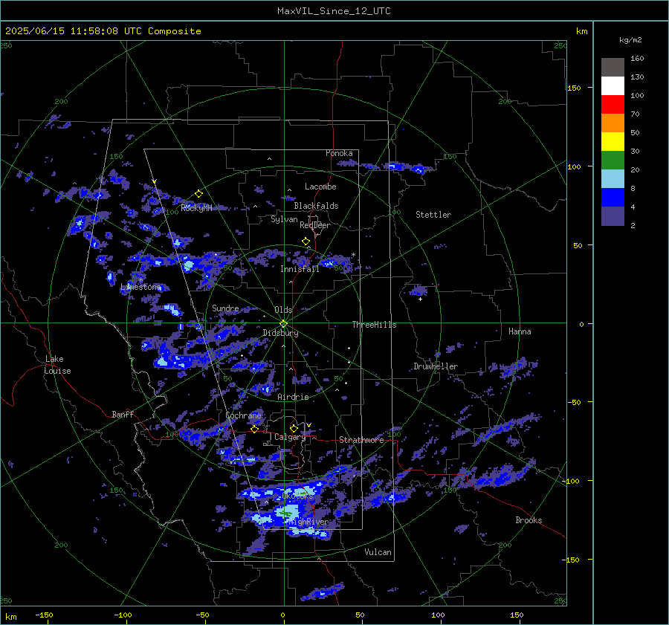The height and width of the screenshot is (625, 669).
Task: Click the km unit label beside the timestamp
Action: 581,31
